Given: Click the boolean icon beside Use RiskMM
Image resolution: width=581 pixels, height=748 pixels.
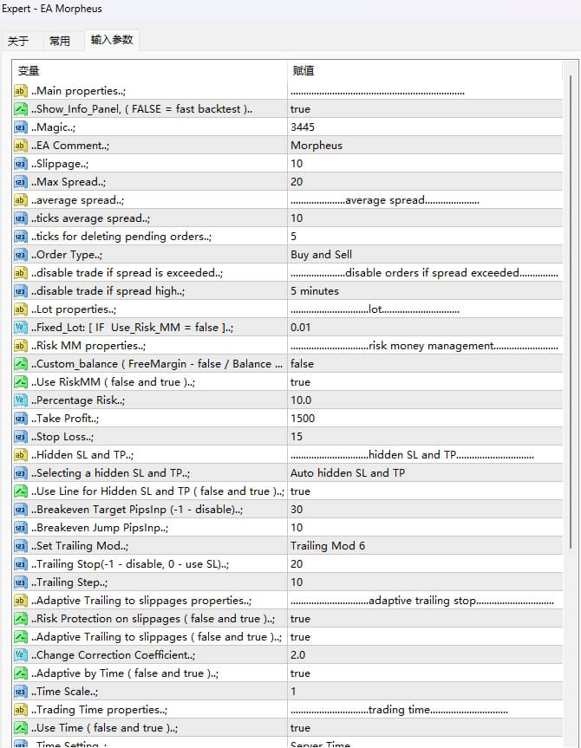Looking at the screenshot, I should coord(21,382).
